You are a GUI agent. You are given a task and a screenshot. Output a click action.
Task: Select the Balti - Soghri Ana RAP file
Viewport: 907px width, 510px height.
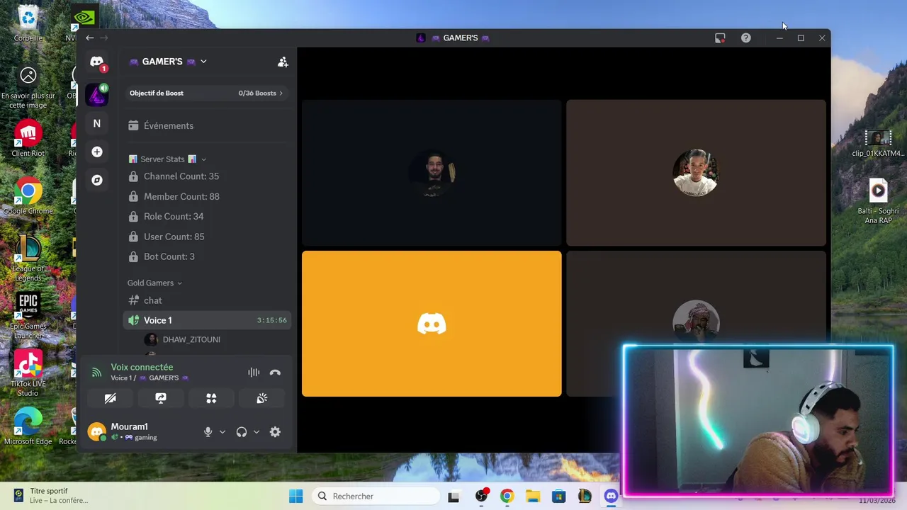878,201
